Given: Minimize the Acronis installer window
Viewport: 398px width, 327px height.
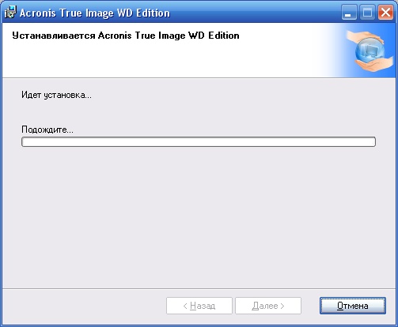Looking at the screenshot, I should 349,13.
